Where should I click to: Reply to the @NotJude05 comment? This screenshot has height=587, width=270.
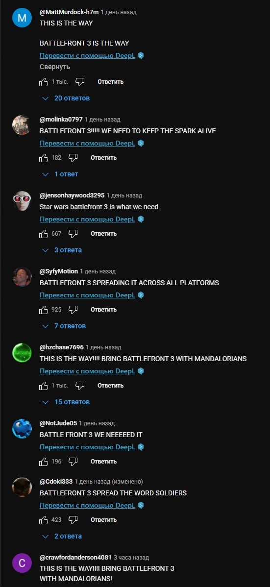coord(103,462)
